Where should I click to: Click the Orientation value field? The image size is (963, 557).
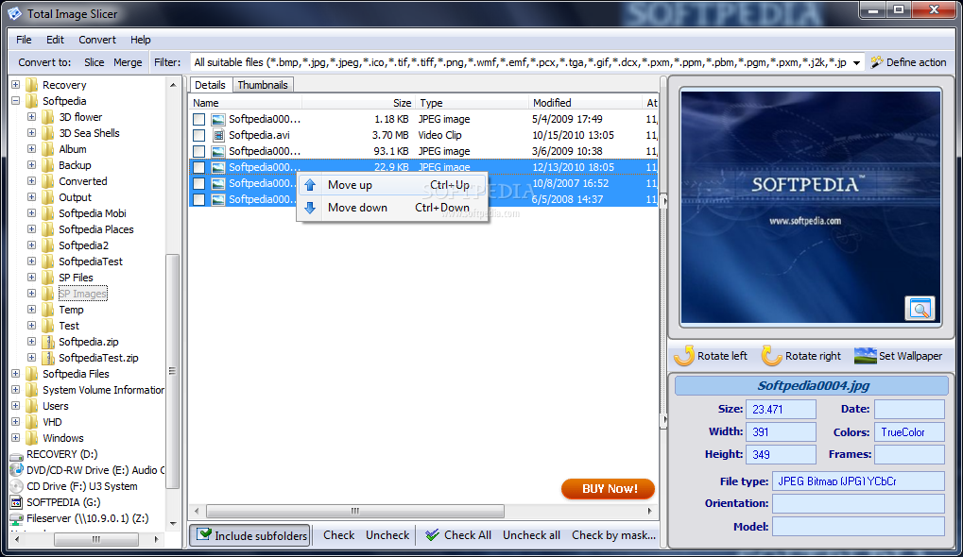(858, 503)
